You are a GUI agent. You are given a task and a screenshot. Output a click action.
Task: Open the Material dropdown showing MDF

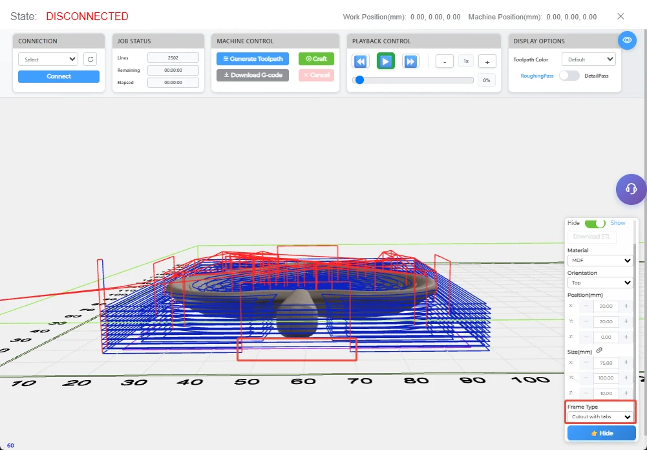[x=600, y=261]
